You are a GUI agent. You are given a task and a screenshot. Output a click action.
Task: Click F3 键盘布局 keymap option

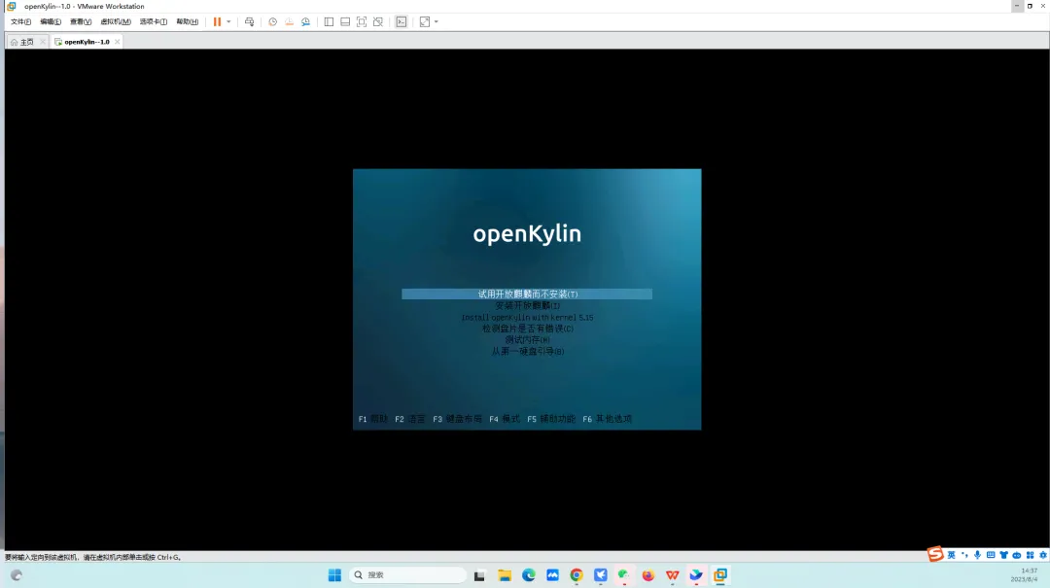click(457, 419)
